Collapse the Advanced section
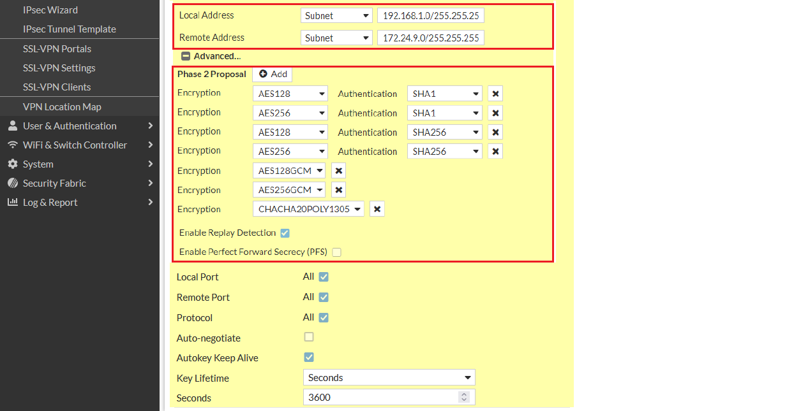The image size is (787, 411). (x=186, y=56)
